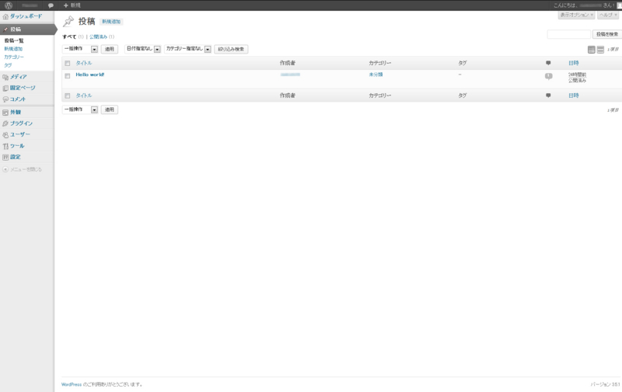Sort by タイトル in footer row
This screenshot has height=392, width=622.
pos(84,95)
